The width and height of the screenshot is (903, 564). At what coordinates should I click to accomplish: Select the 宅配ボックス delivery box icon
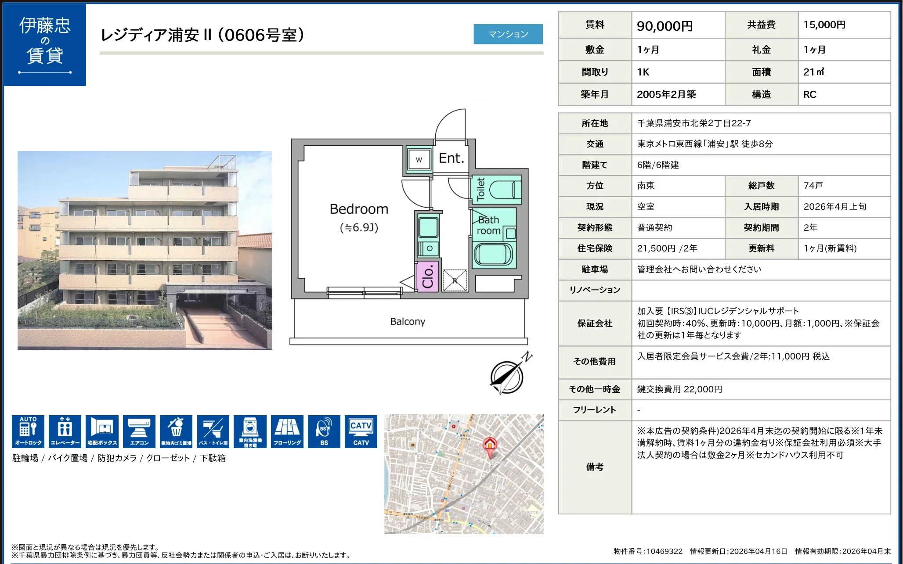(101, 431)
